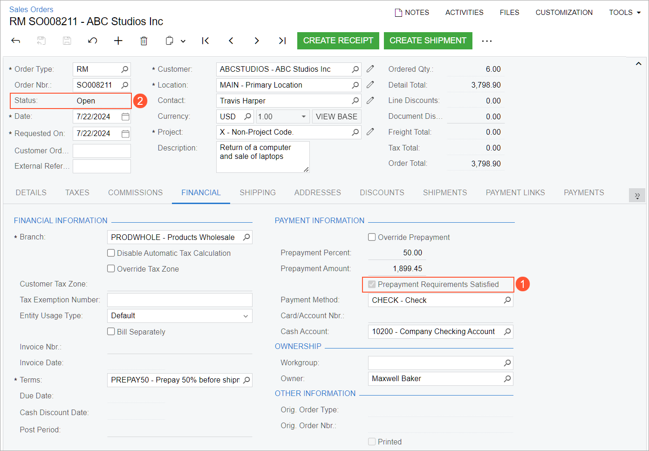Click the Tax Exemption Number field
Screen dimensions: 649x451
point(179,300)
